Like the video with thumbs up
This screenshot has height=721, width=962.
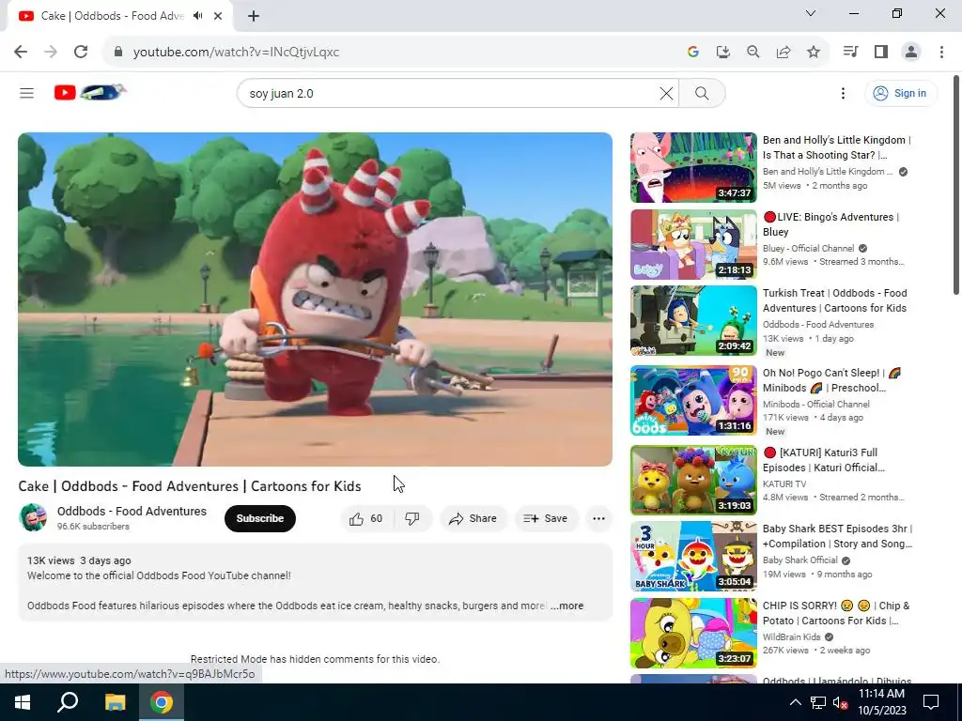(365, 518)
